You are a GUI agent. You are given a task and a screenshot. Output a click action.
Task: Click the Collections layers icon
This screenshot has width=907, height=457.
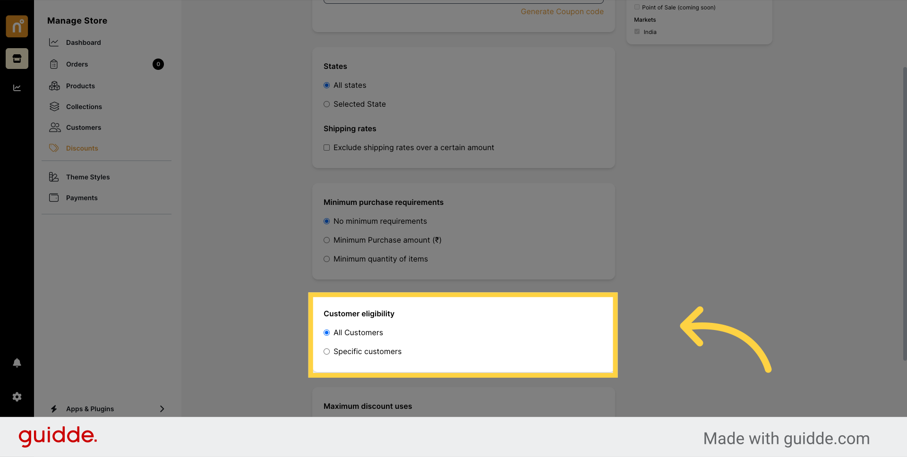click(54, 107)
